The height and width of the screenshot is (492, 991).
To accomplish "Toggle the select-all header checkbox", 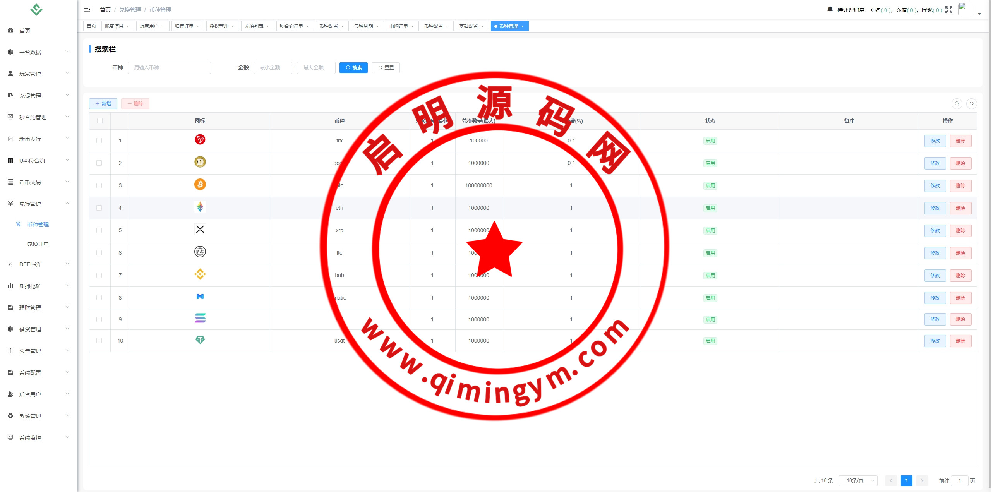I will (100, 121).
